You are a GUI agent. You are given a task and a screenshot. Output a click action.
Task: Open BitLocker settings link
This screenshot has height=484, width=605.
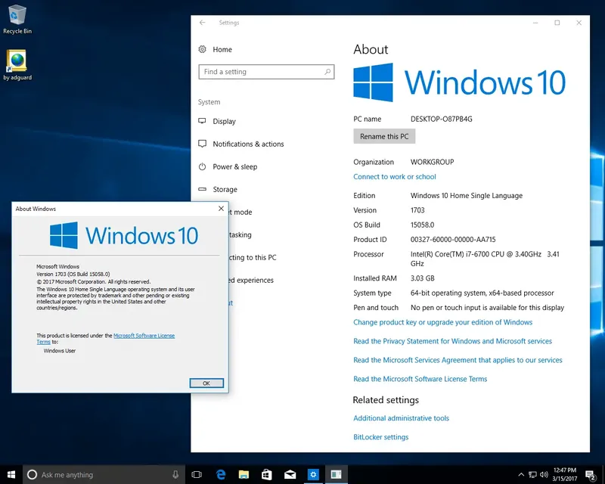pos(380,436)
